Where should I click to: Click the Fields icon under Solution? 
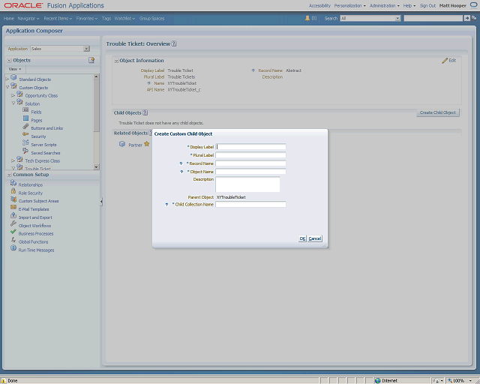pos(25,110)
